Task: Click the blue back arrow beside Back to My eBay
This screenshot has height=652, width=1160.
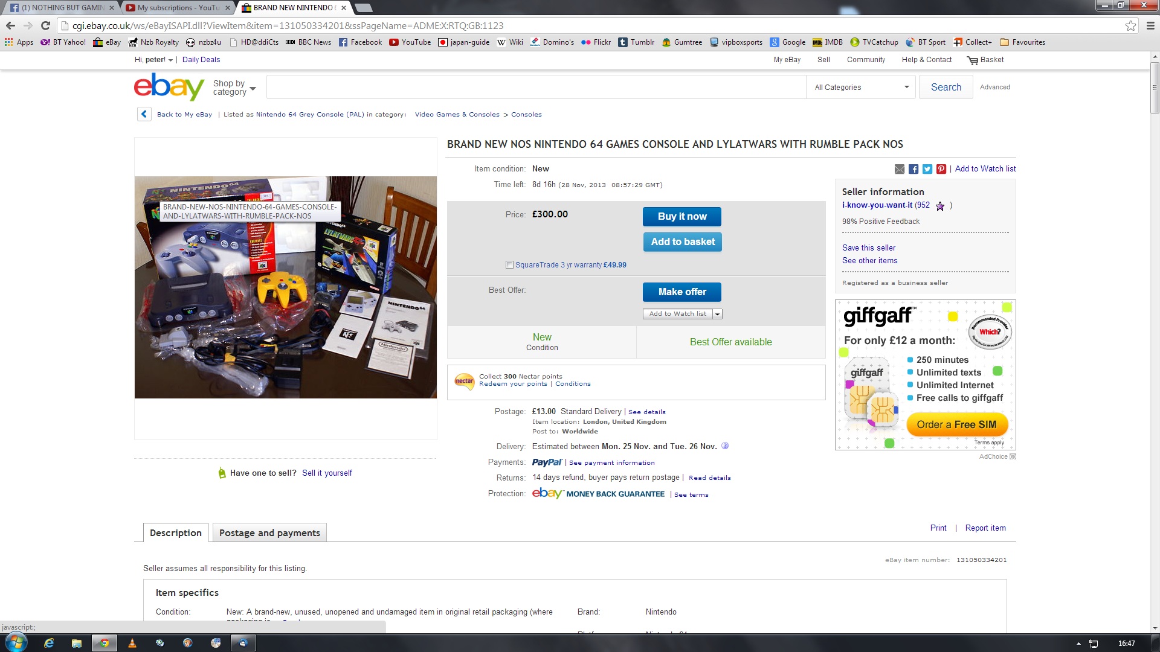Action: coord(144,114)
